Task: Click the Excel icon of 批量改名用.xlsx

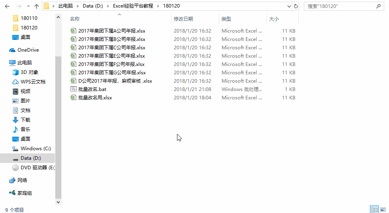Action: click(x=73, y=97)
